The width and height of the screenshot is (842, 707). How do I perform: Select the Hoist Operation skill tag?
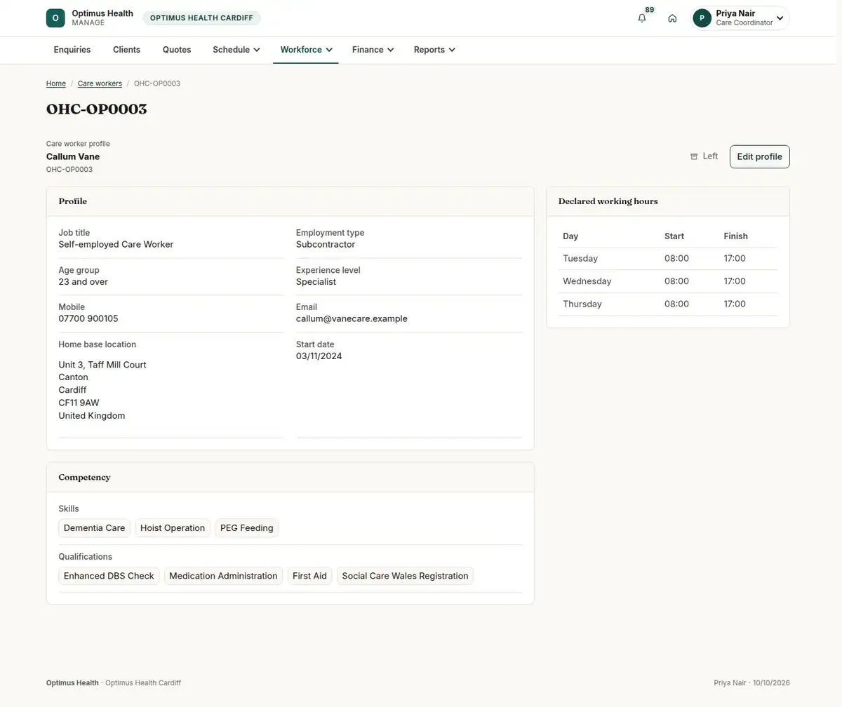click(x=173, y=528)
